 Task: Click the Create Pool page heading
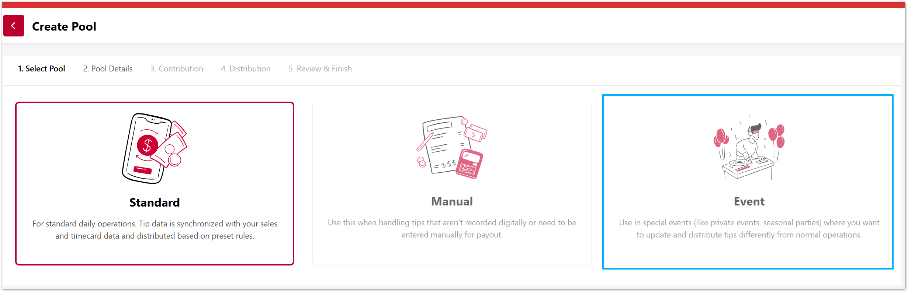[x=64, y=27]
